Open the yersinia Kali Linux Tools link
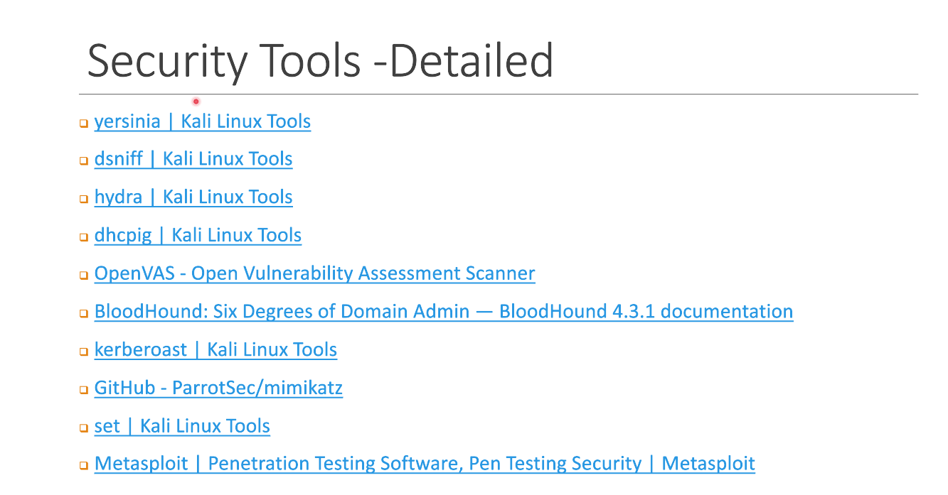The height and width of the screenshot is (495, 948). (202, 121)
